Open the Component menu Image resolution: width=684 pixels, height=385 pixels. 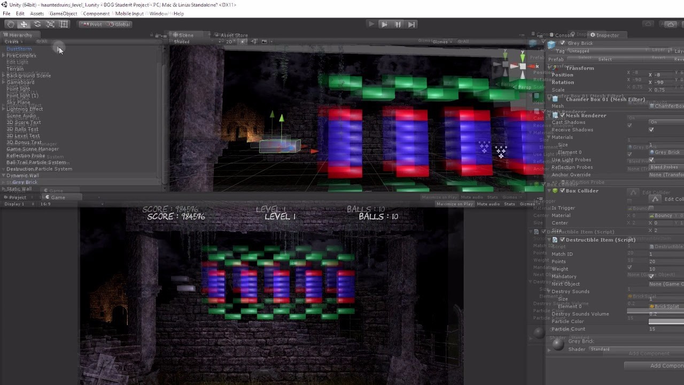coord(96,13)
